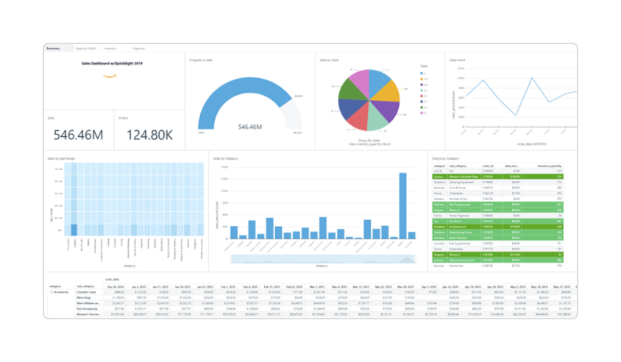Select the Expenses tab
The image size is (621, 362).
click(x=138, y=49)
